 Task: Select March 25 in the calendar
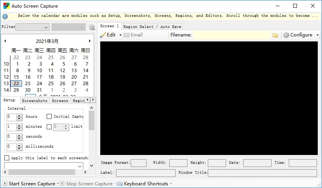pyautogui.click(x=51, y=83)
